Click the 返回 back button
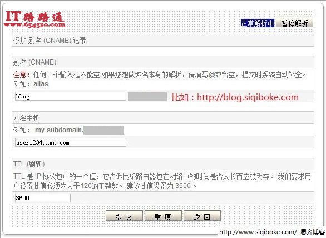Image resolution: width=326 pixels, height=238 pixels. [x=202, y=216]
